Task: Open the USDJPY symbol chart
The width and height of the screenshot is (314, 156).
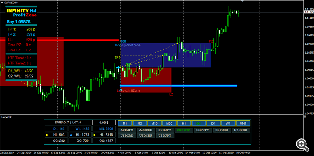Action: (165, 136)
